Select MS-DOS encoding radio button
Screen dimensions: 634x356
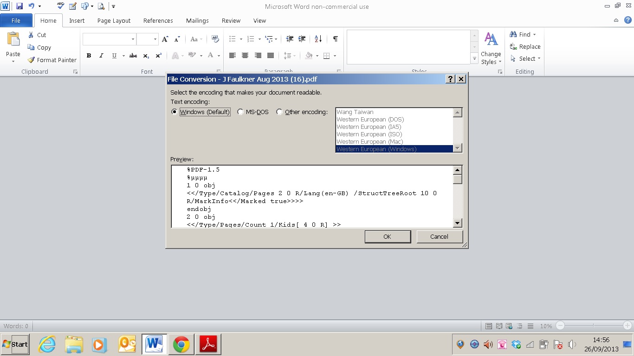point(240,112)
